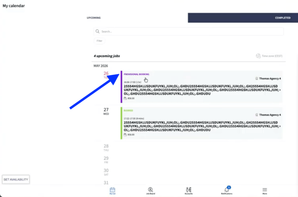Click the 4 upcoming jobs heading
The height and width of the screenshot is (197, 298).
pyautogui.click(x=107, y=56)
